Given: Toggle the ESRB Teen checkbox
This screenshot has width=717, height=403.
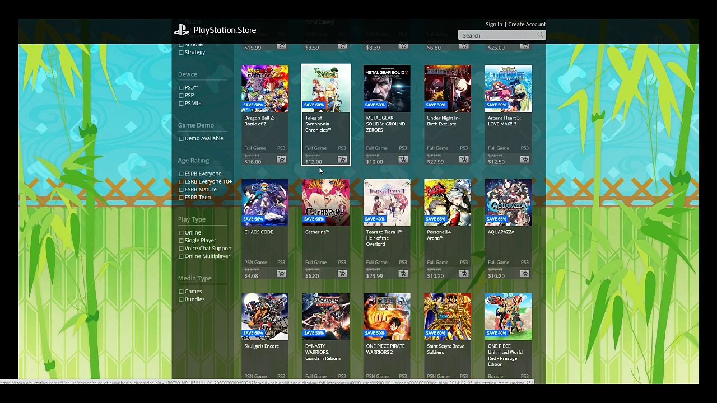Looking at the screenshot, I should click(181, 198).
